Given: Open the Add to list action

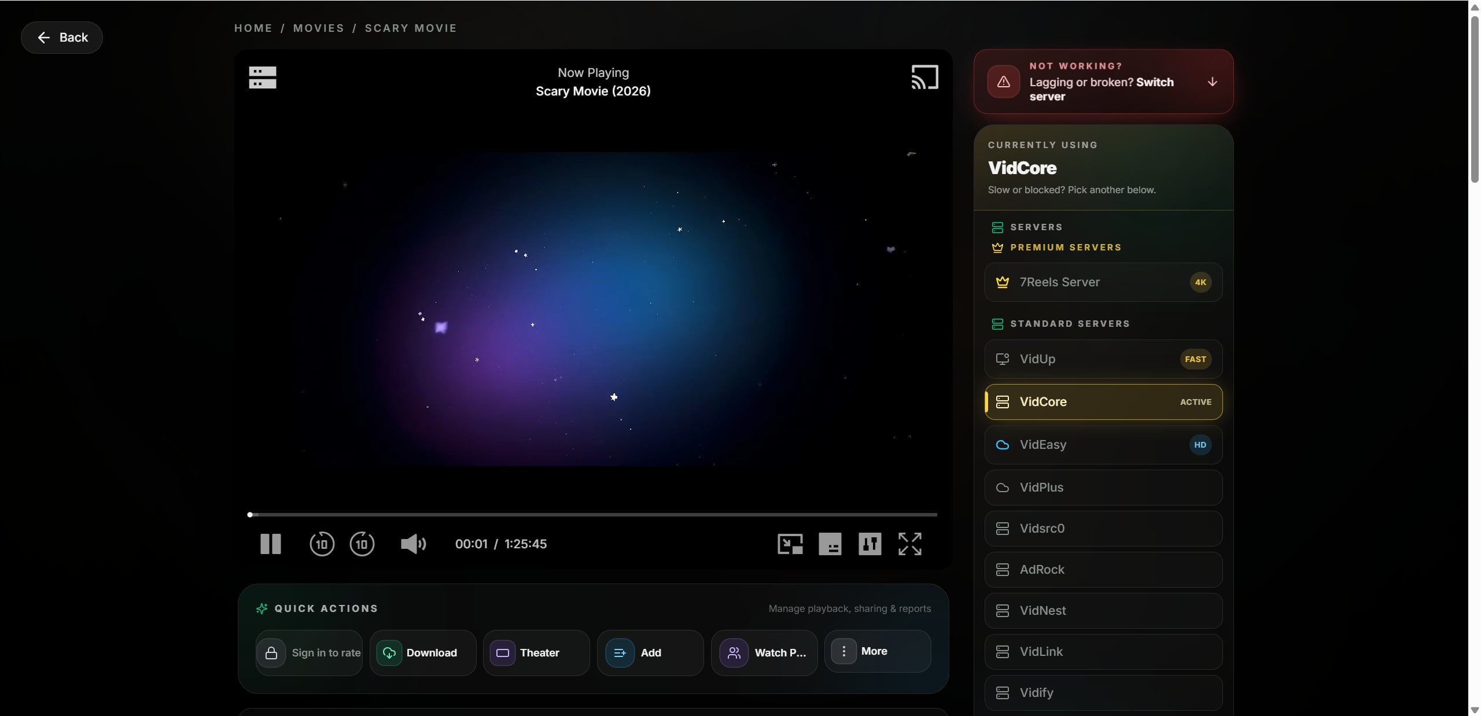Looking at the screenshot, I should pyautogui.click(x=650, y=652).
